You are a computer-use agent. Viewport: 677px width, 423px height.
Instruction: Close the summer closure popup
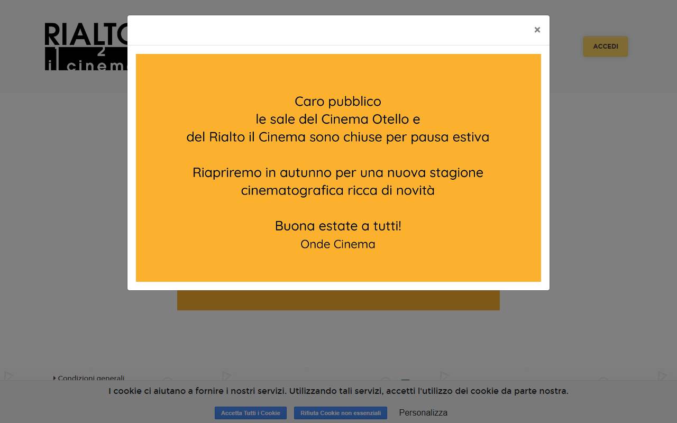pyautogui.click(x=537, y=30)
